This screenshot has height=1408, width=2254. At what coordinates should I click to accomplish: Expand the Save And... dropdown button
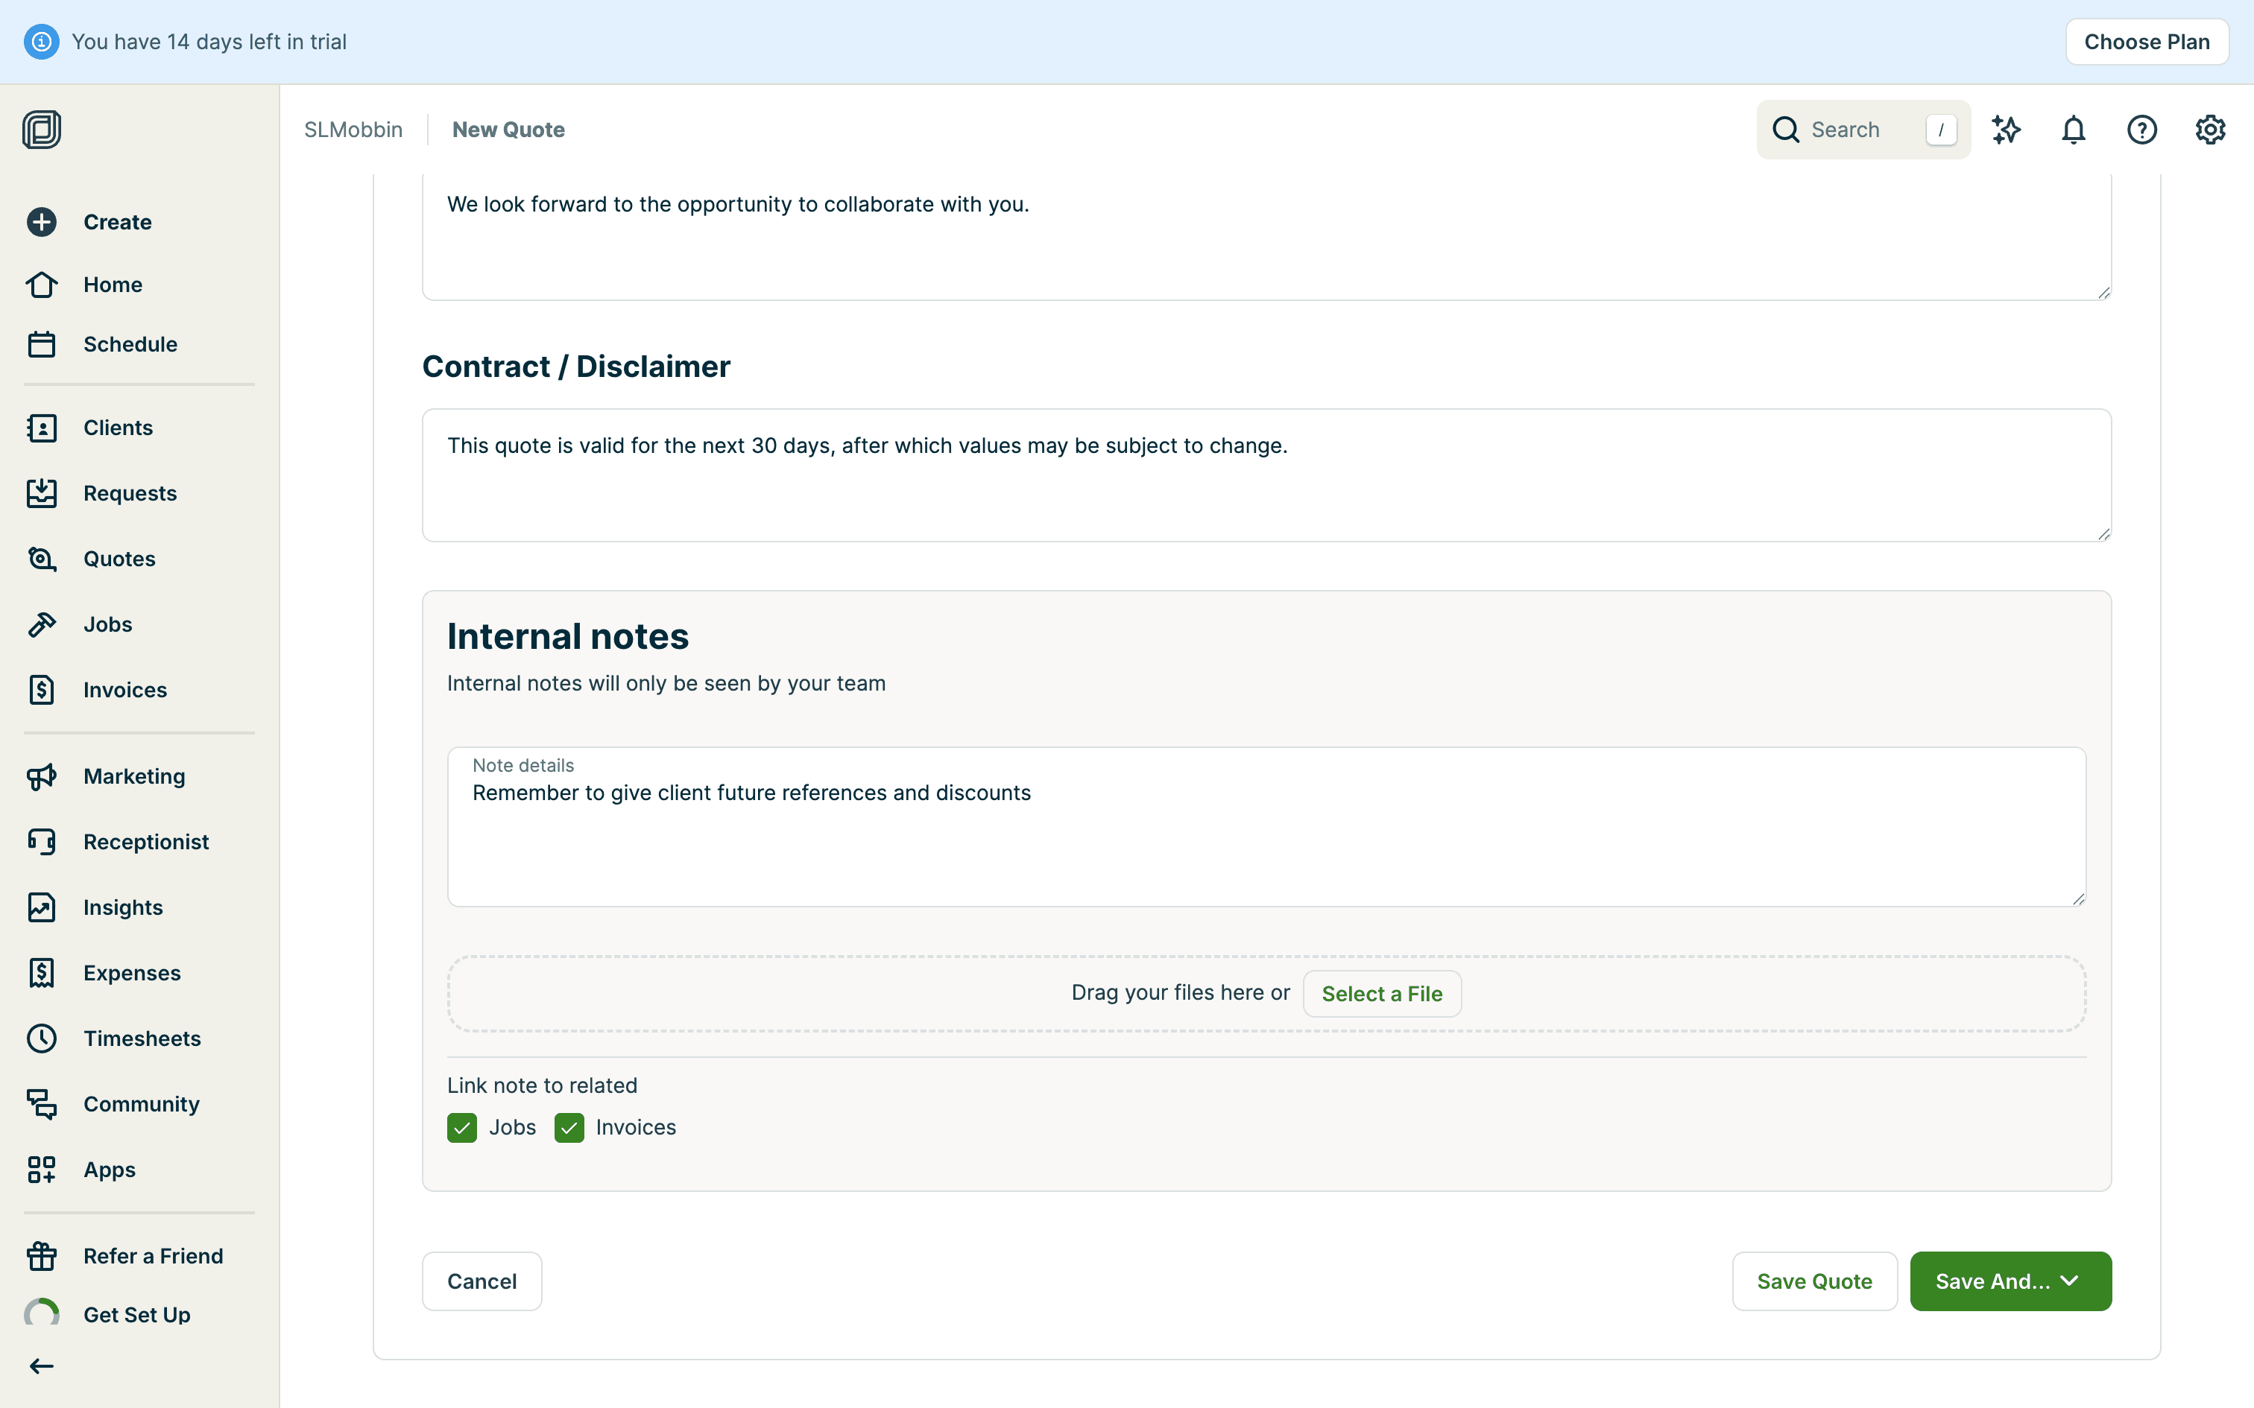coord(2010,1281)
